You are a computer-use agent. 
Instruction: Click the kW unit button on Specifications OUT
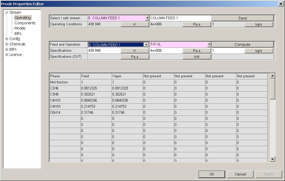196,56
